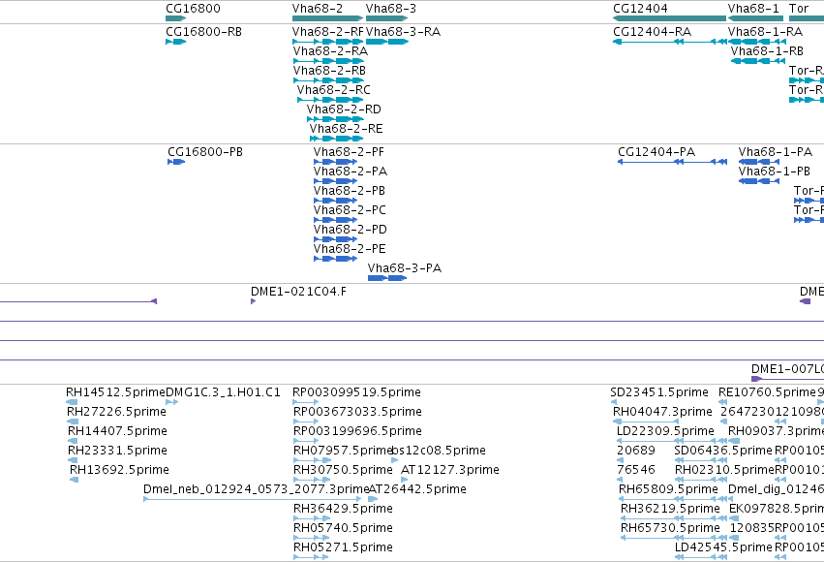Click the CG12404-PA protein feature line
The image size is (824, 562).
tap(672, 162)
